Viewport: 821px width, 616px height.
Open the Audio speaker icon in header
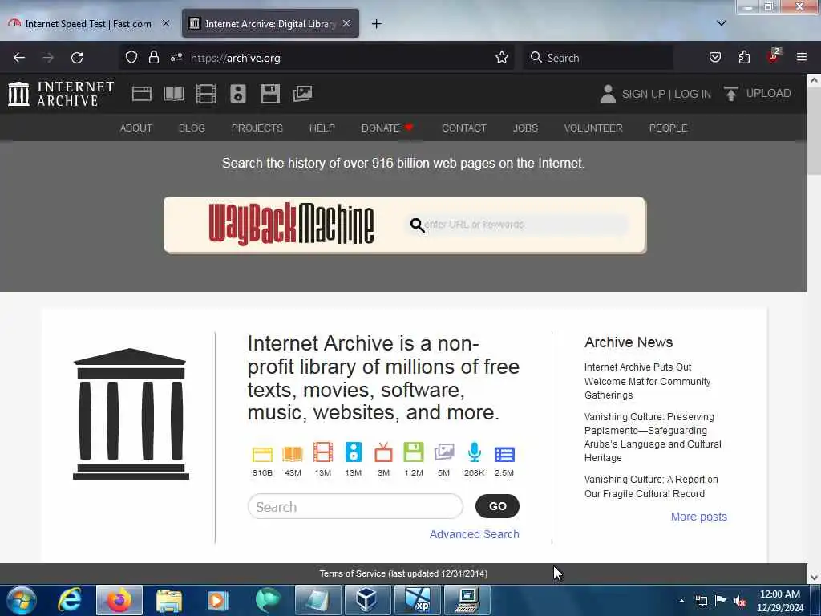click(237, 94)
